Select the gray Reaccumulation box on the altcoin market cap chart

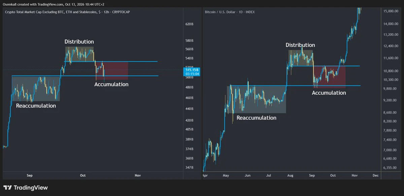[36, 89]
